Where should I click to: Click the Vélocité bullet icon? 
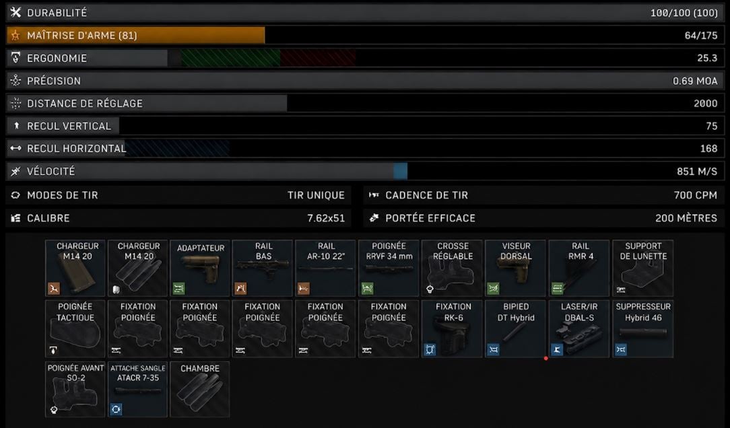click(16, 171)
